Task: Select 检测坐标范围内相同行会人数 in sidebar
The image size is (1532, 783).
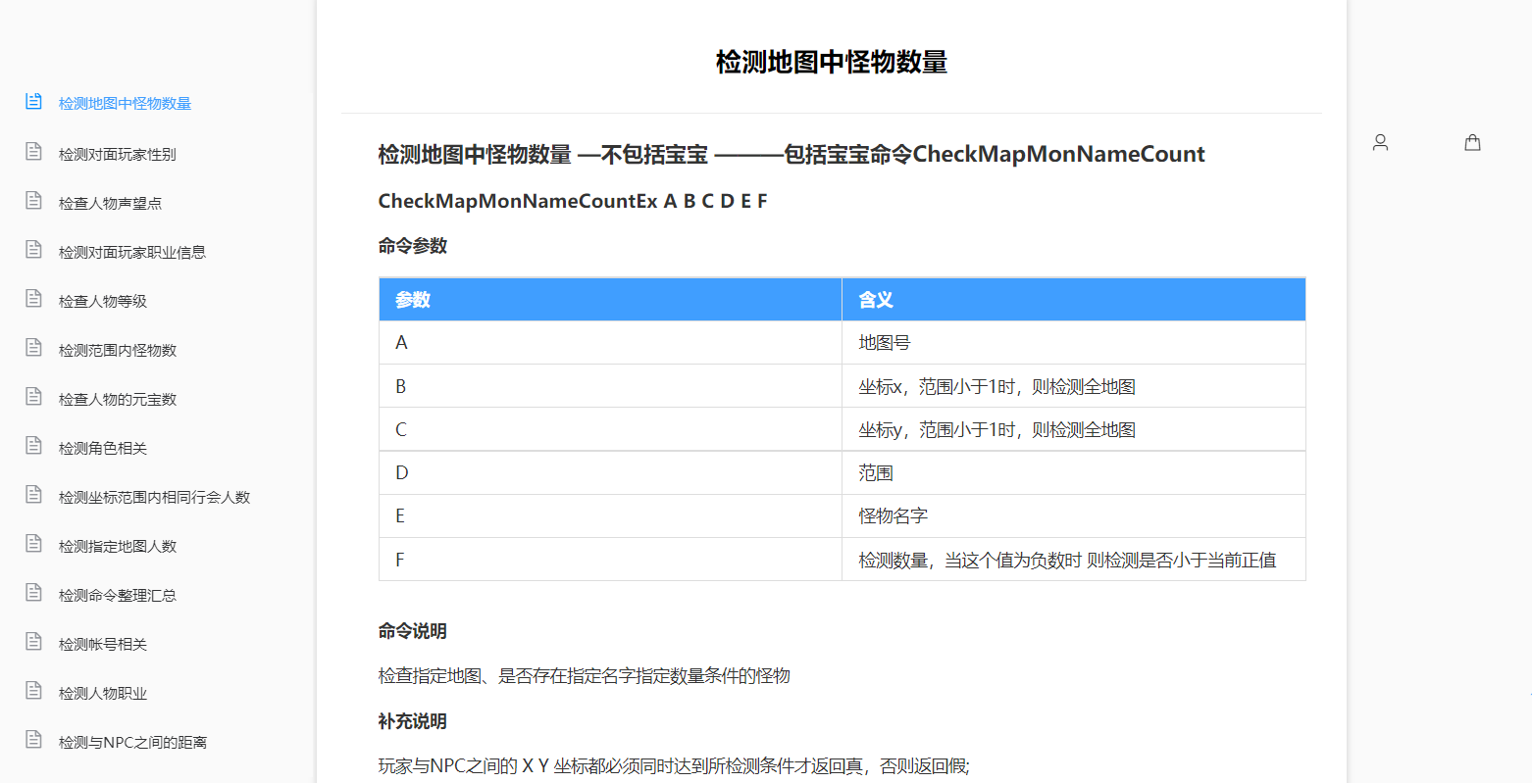Action: (154, 498)
